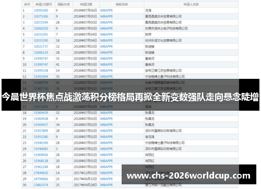
Task: Open registration number 31969438 link
Action: [x=41, y=119]
